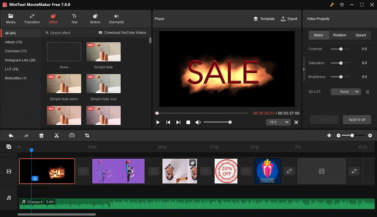377x217 pixels.
Task: Mute the player volume speaker icon
Action: [x=198, y=122]
